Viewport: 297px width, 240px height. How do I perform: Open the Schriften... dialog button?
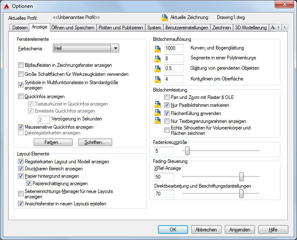(x=95, y=142)
